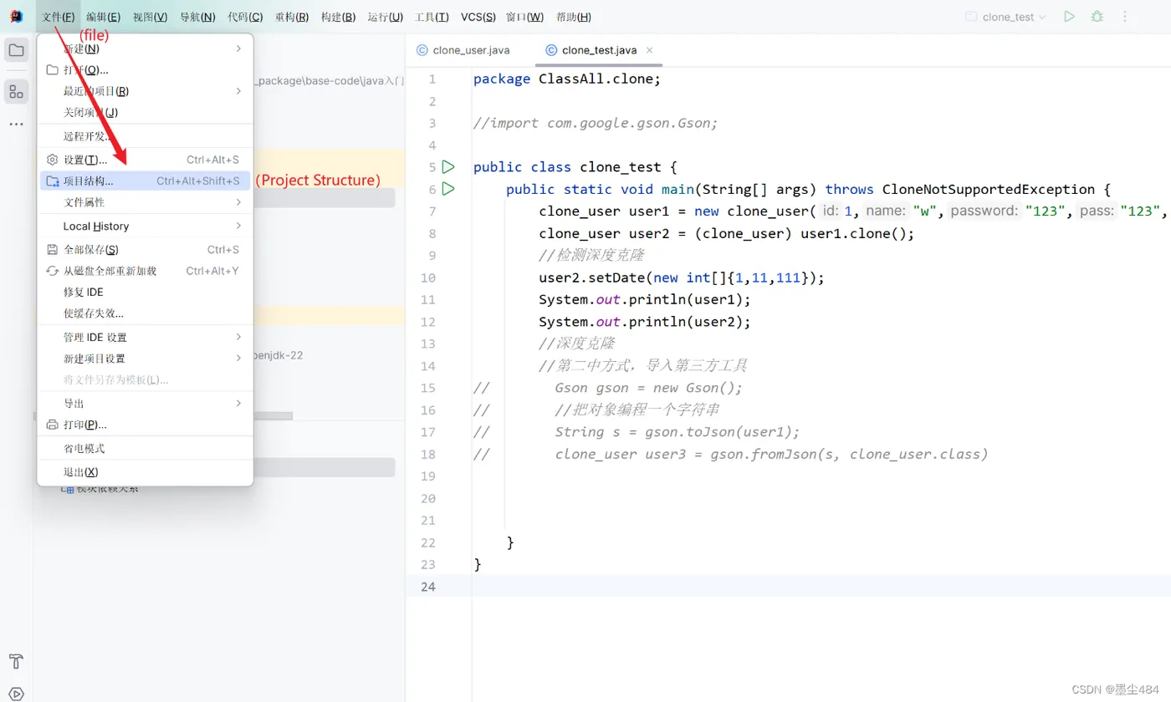Open the 构建(B) menu
This screenshot has width=1171, height=702.
(x=339, y=17)
